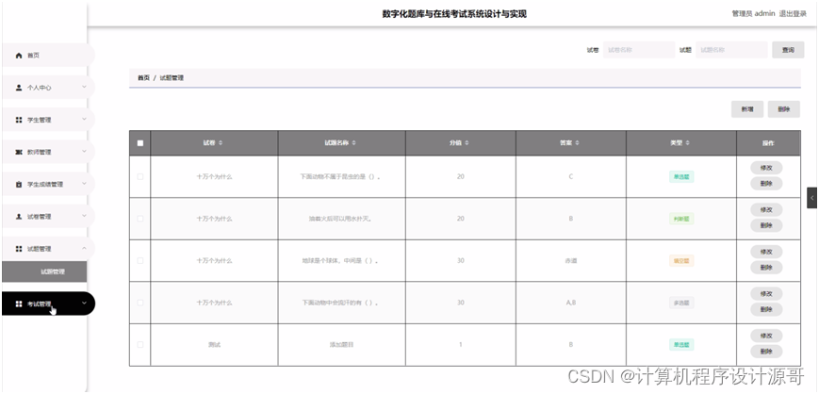
Task: Click the 多选题 type tag
Action: point(681,303)
